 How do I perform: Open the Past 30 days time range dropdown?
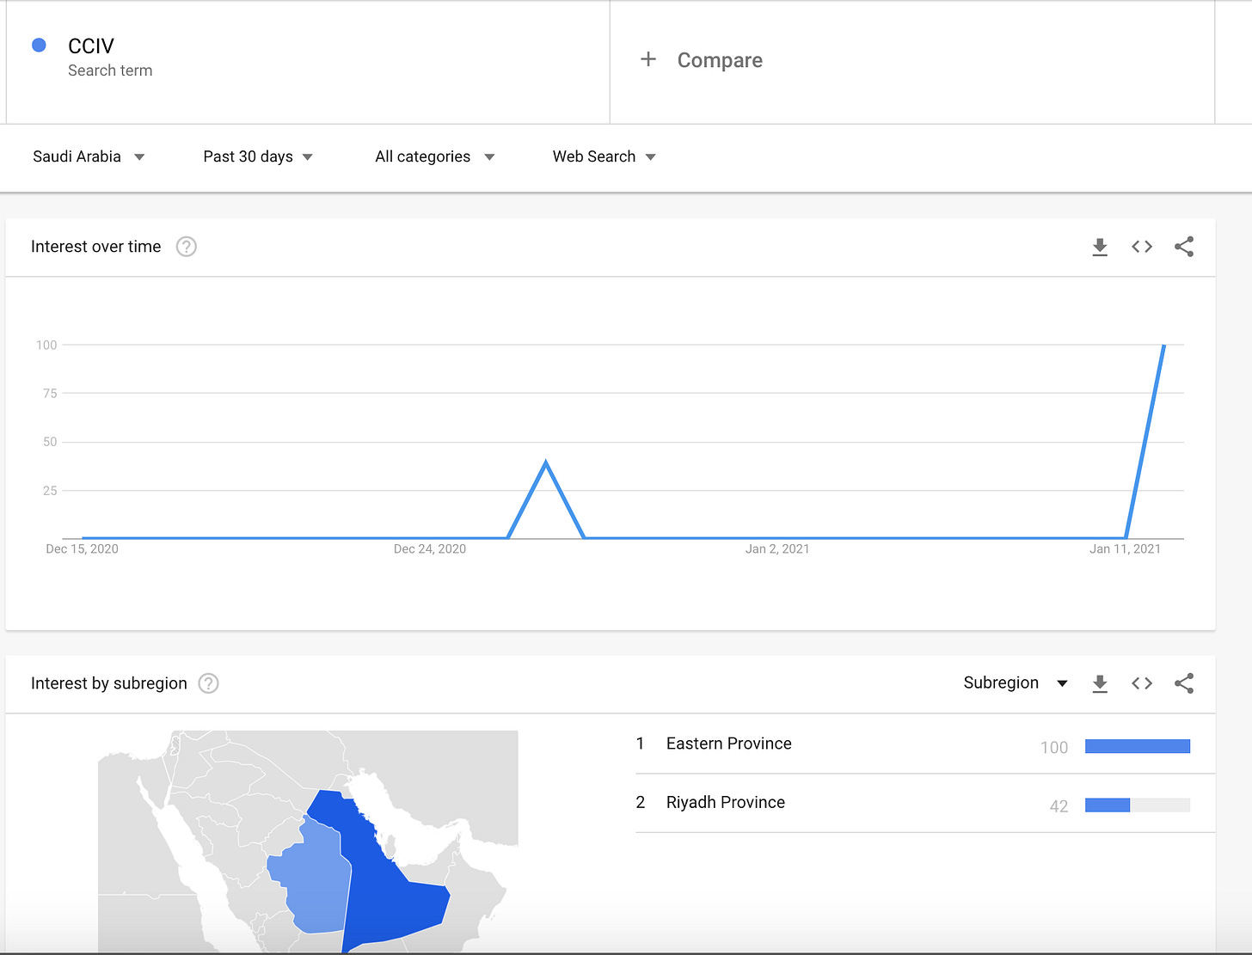pyautogui.click(x=258, y=156)
